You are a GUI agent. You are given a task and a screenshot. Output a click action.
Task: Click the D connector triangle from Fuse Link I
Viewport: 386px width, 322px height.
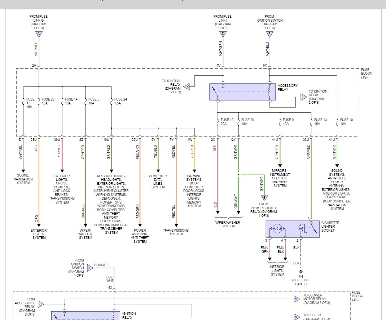pos(223,34)
